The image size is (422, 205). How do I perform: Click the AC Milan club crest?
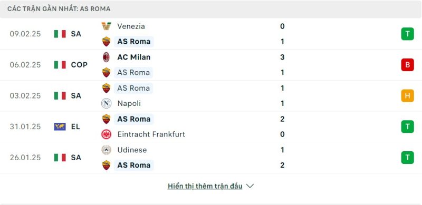coord(107,57)
